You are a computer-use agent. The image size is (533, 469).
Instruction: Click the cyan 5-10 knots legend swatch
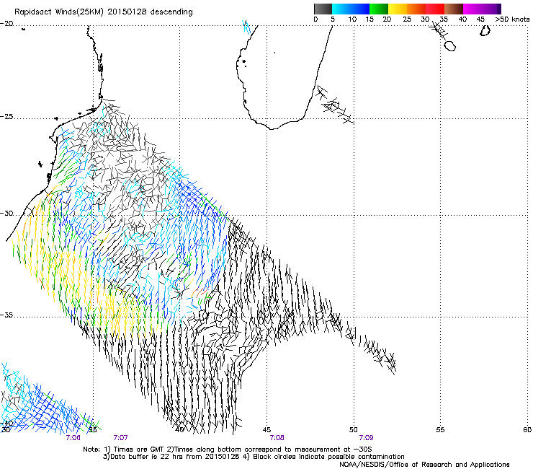coord(341,9)
